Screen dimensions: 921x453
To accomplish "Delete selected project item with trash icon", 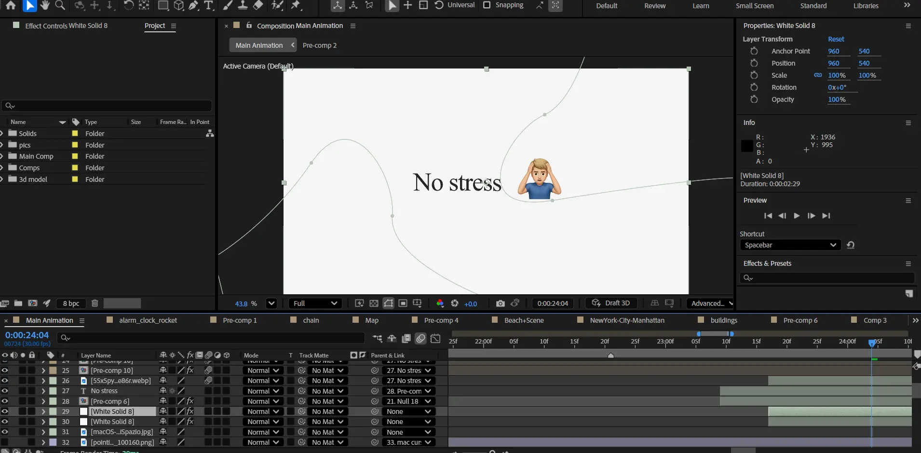I will coord(95,303).
